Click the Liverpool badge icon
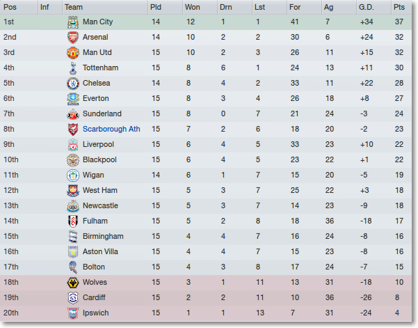 (73, 145)
